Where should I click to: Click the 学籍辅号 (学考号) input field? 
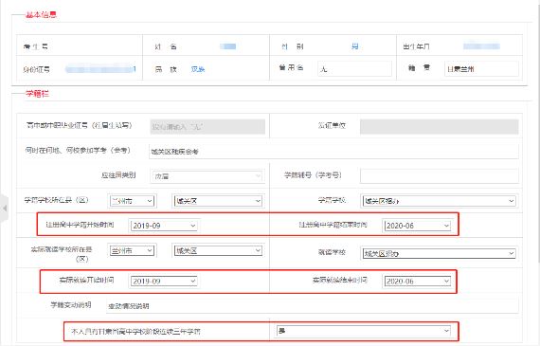point(439,176)
